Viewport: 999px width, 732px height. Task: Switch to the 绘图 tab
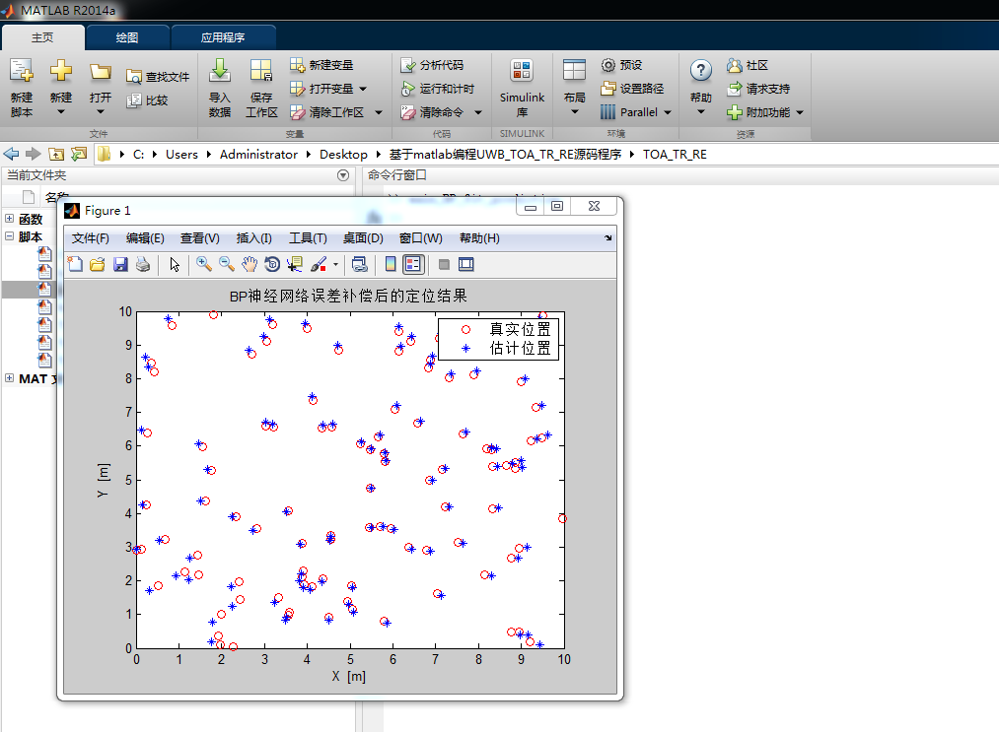127,37
